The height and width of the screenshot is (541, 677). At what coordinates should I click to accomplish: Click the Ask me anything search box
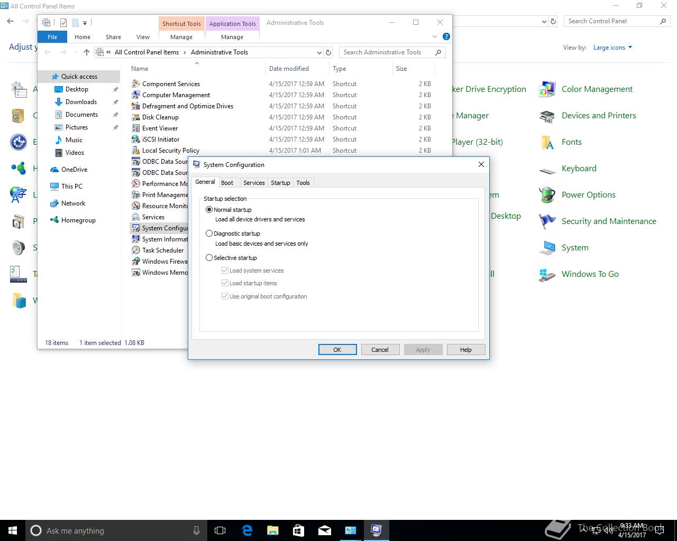click(115, 530)
